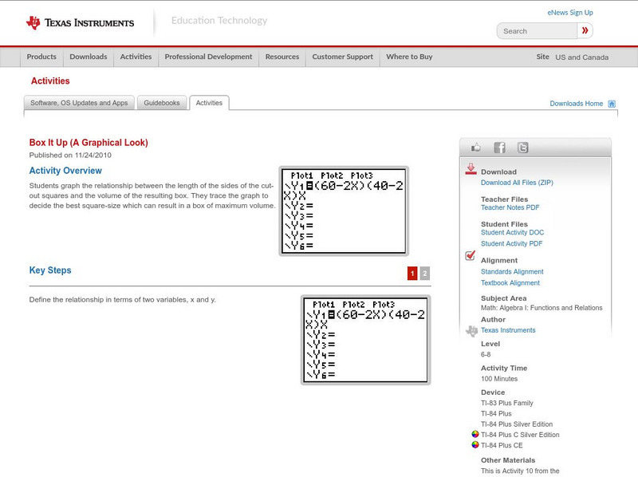Open the Products menu
The height and width of the screenshot is (477, 638).
41,57
